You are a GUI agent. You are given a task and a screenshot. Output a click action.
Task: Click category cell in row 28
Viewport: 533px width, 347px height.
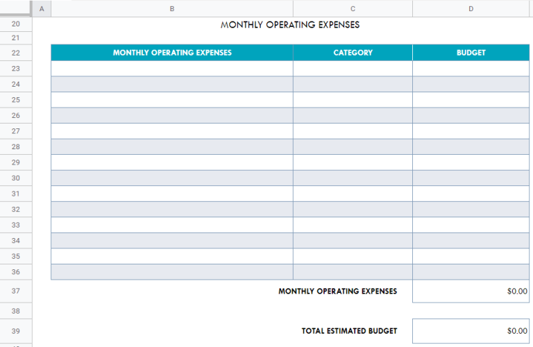point(353,147)
